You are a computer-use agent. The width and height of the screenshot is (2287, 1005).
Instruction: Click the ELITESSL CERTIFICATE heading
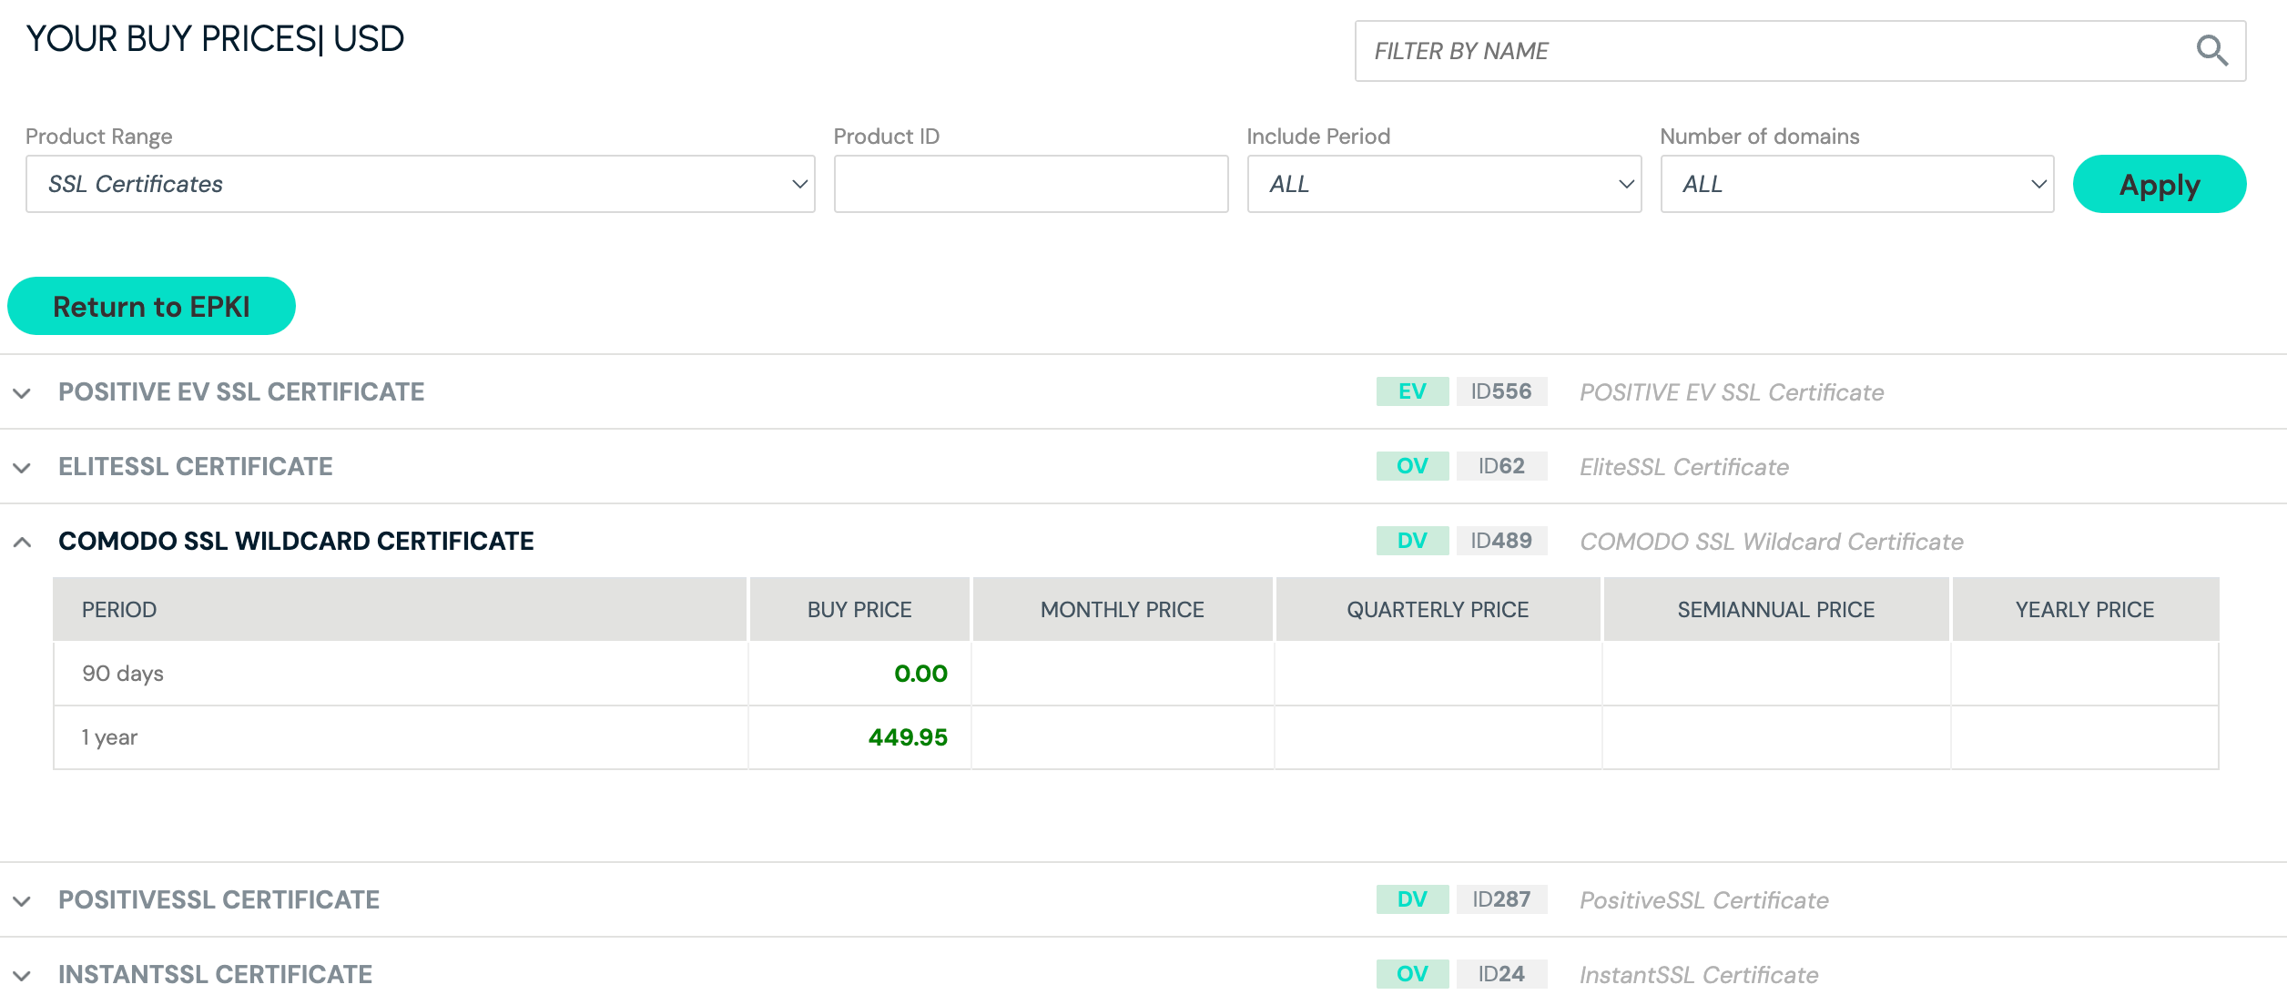tap(196, 466)
